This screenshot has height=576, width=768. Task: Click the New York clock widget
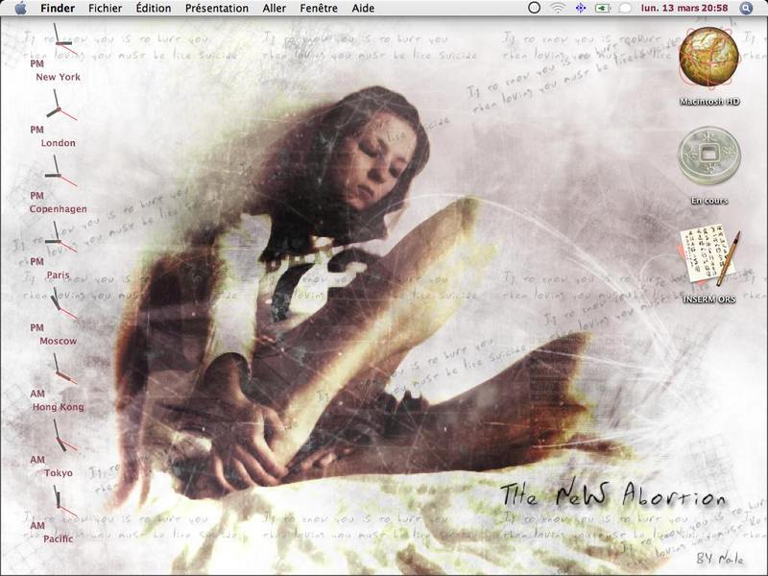coord(58,53)
